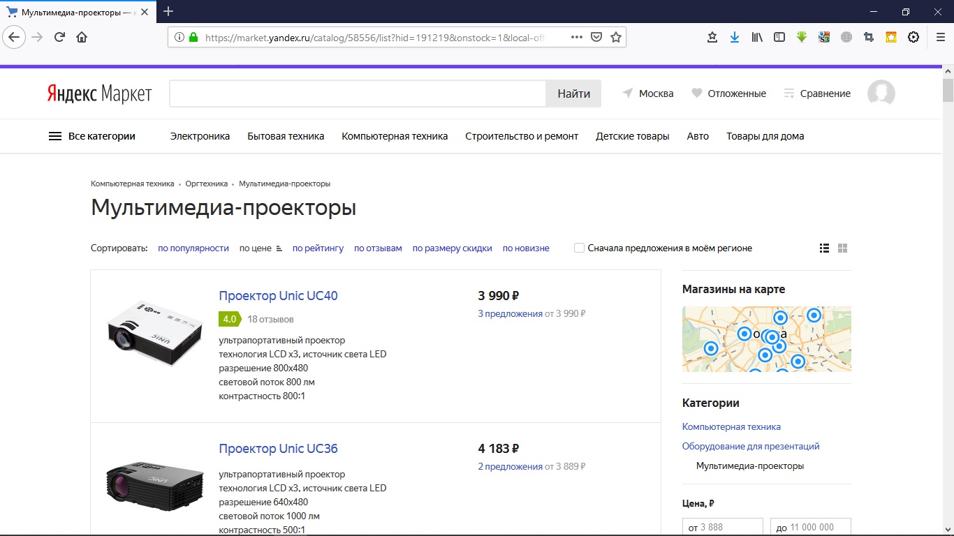Sort by 'по популярности'

pos(193,248)
